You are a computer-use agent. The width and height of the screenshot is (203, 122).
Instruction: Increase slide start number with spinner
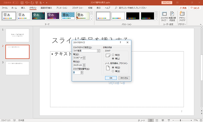(x=82, y=72)
